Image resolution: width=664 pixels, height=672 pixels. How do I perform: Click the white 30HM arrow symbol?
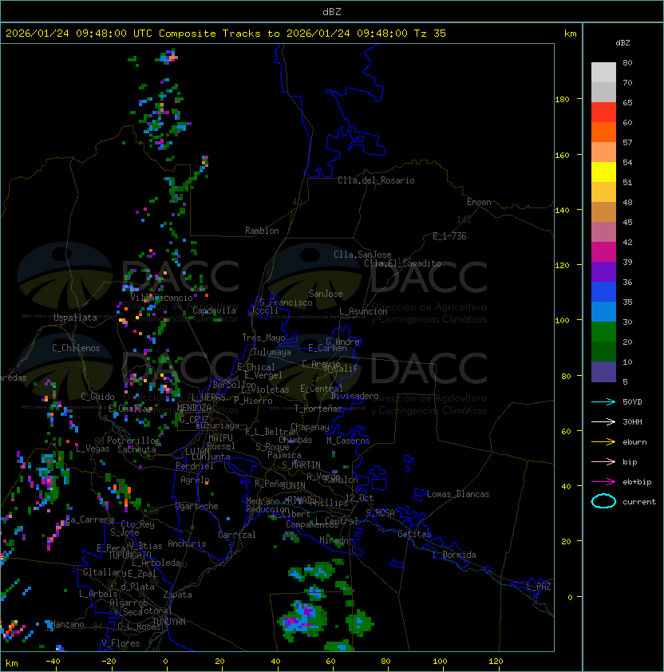click(603, 421)
